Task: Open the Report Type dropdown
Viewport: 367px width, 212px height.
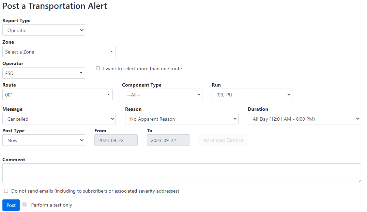Action: [44, 30]
